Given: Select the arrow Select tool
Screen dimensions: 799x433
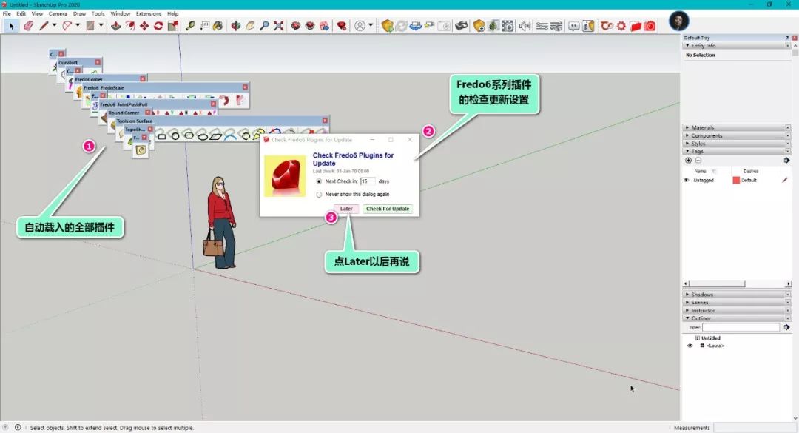Looking at the screenshot, I should point(11,25).
